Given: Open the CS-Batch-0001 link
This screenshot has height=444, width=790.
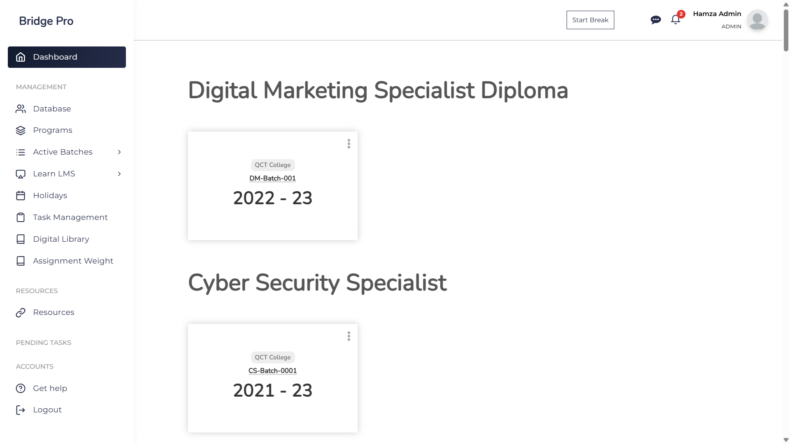Looking at the screenshot, I should [x=272, y=371].
